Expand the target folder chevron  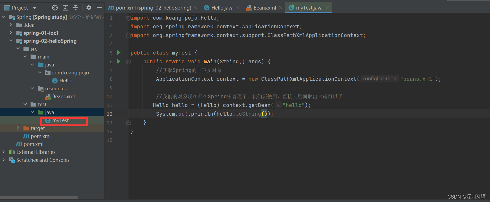18,128
